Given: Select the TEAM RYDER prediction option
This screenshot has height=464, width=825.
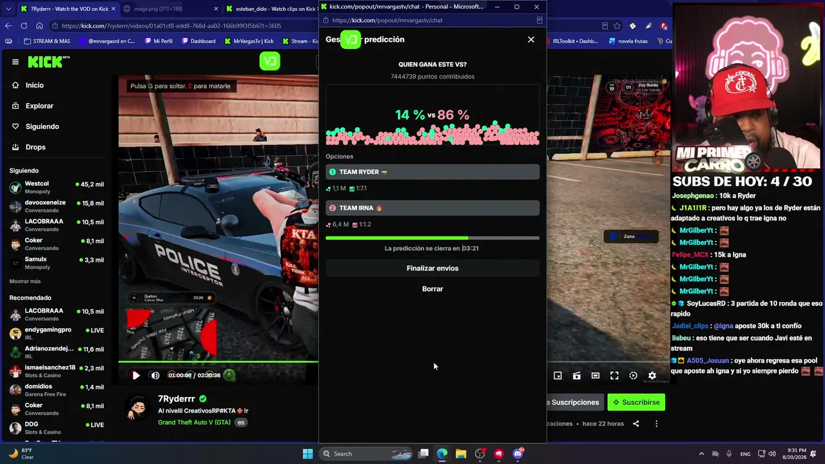Looking at the screenshot, I should pyautogui.click(x=432, y=172).
